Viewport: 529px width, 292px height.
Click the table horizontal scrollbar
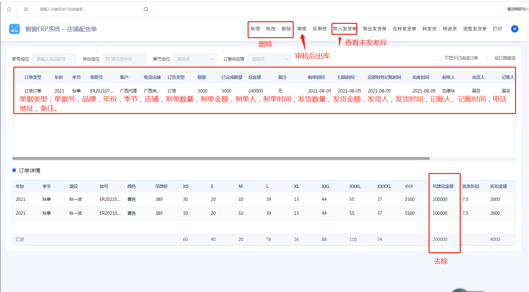pyautogui.click(x=221, y=158)
